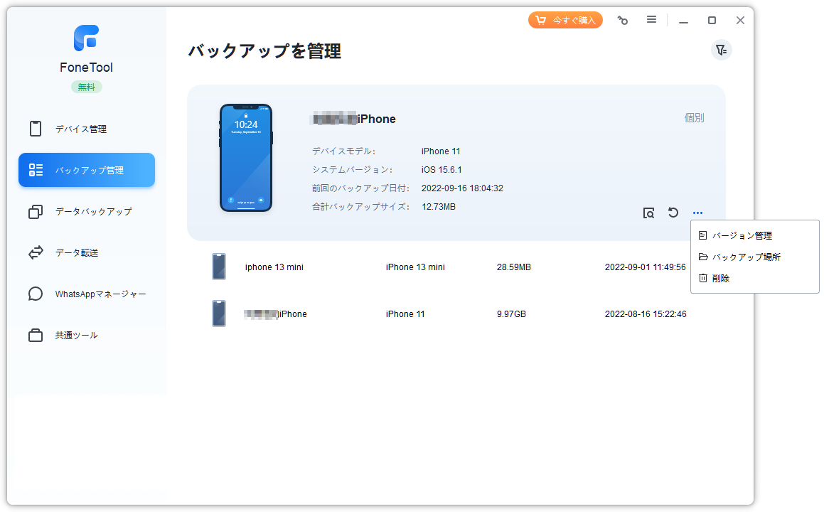The height and width of the screenshot is (514, 824).
Task: Open WhatsAppマネージャー in the sidebar
Action: (x=87, y=294)
